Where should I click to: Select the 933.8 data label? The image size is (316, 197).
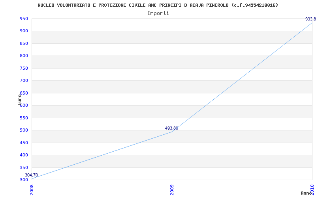pyautogui.click(x=310, y=19)
